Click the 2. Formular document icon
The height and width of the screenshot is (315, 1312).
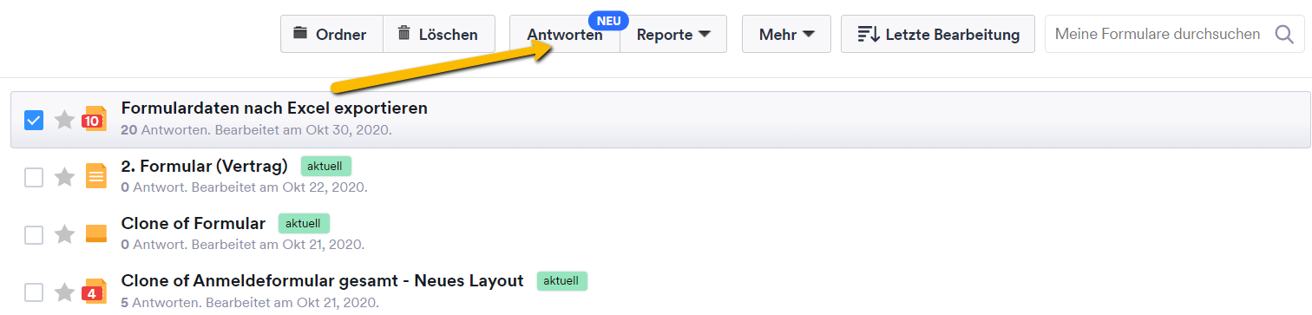pyautogui.click(x=96, y=176)
